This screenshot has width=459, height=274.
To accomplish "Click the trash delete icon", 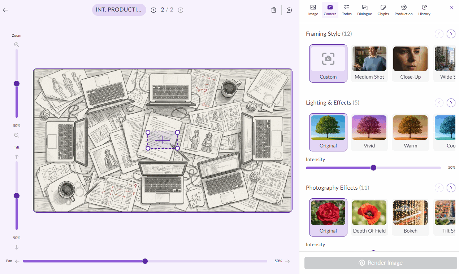I will coord(274,10).
